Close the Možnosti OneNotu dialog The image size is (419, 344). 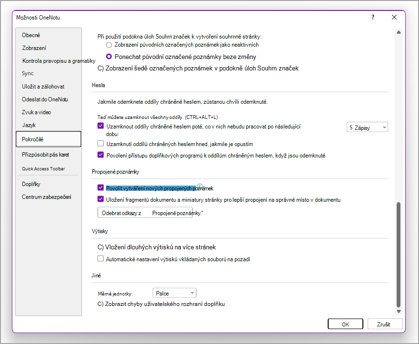(394, 18)
